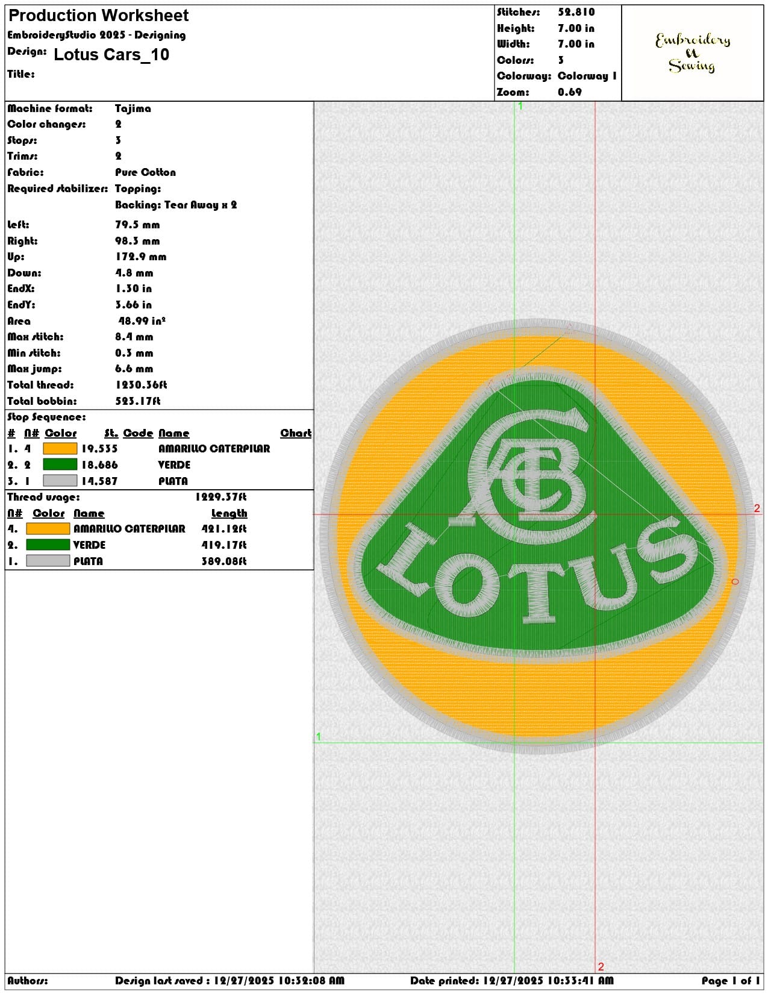Screen dimensions: 768x994
Task: Click the 'Stop Sequence:' heading
Action: [x=46, y=417]
